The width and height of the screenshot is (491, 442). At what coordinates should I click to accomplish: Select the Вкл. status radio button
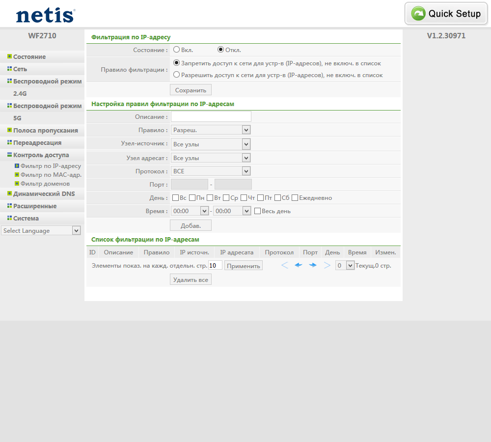click(x=177, y=50)
